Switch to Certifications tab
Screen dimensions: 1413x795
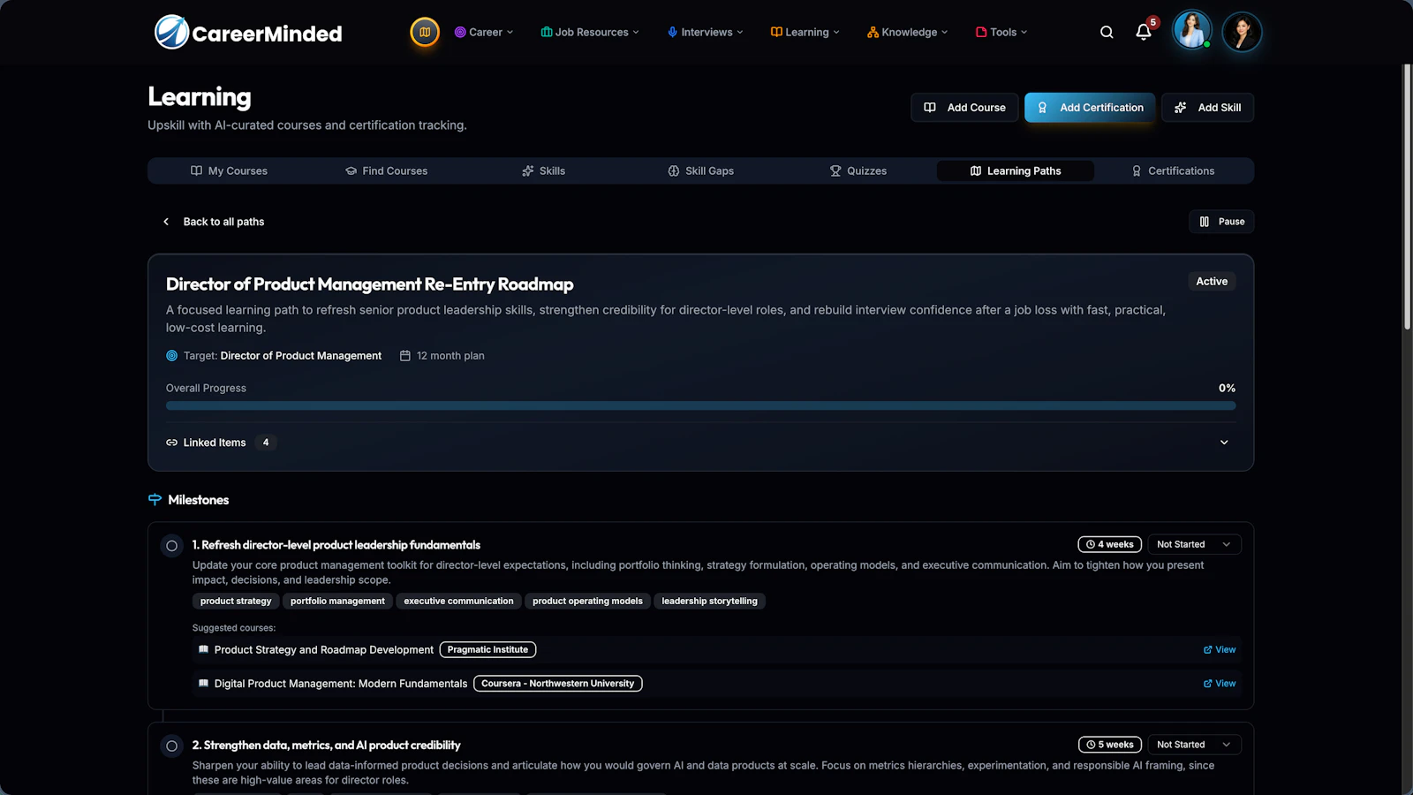pos(1173,170)
